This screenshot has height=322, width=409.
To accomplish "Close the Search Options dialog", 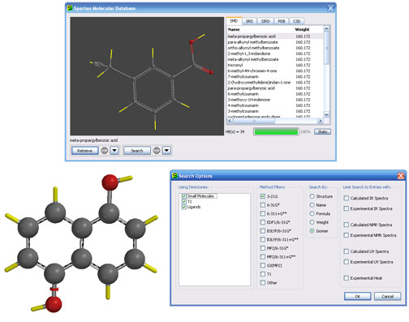I will (401, 176).
